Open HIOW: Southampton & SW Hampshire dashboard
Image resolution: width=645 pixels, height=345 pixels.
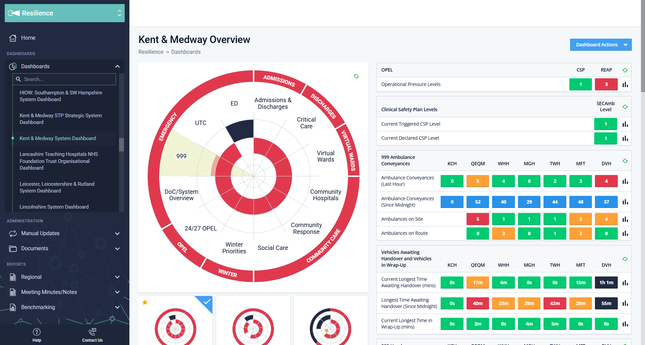coord(61,96)
